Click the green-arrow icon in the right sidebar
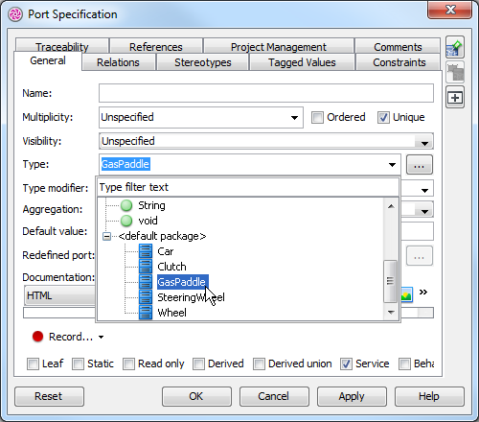The height and width of the screenshot is (422, 479). (x=455, y=48)
